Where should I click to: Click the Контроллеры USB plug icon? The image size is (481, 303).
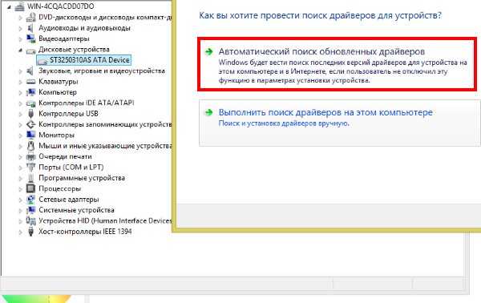point(30,114)
